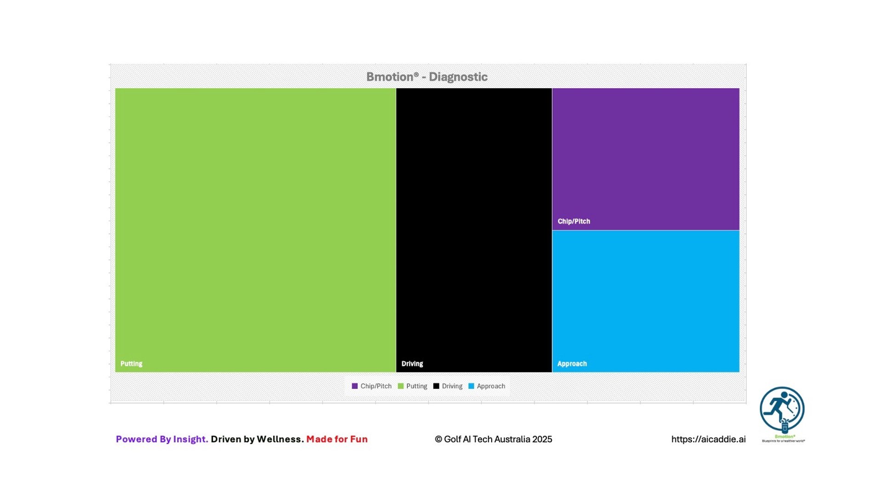Image resolution: width=883 pixels, height=503 pixels.
Task: Click the Made for Fun red text
Action: 337,439
